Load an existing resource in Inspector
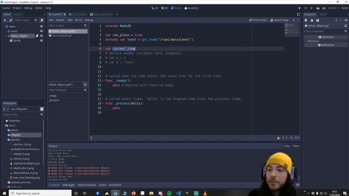Viewport: 349px width, 196px height. coord(312,20)
